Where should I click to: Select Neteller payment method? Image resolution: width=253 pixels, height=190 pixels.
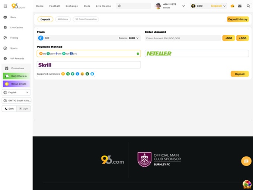click(197, 54)
